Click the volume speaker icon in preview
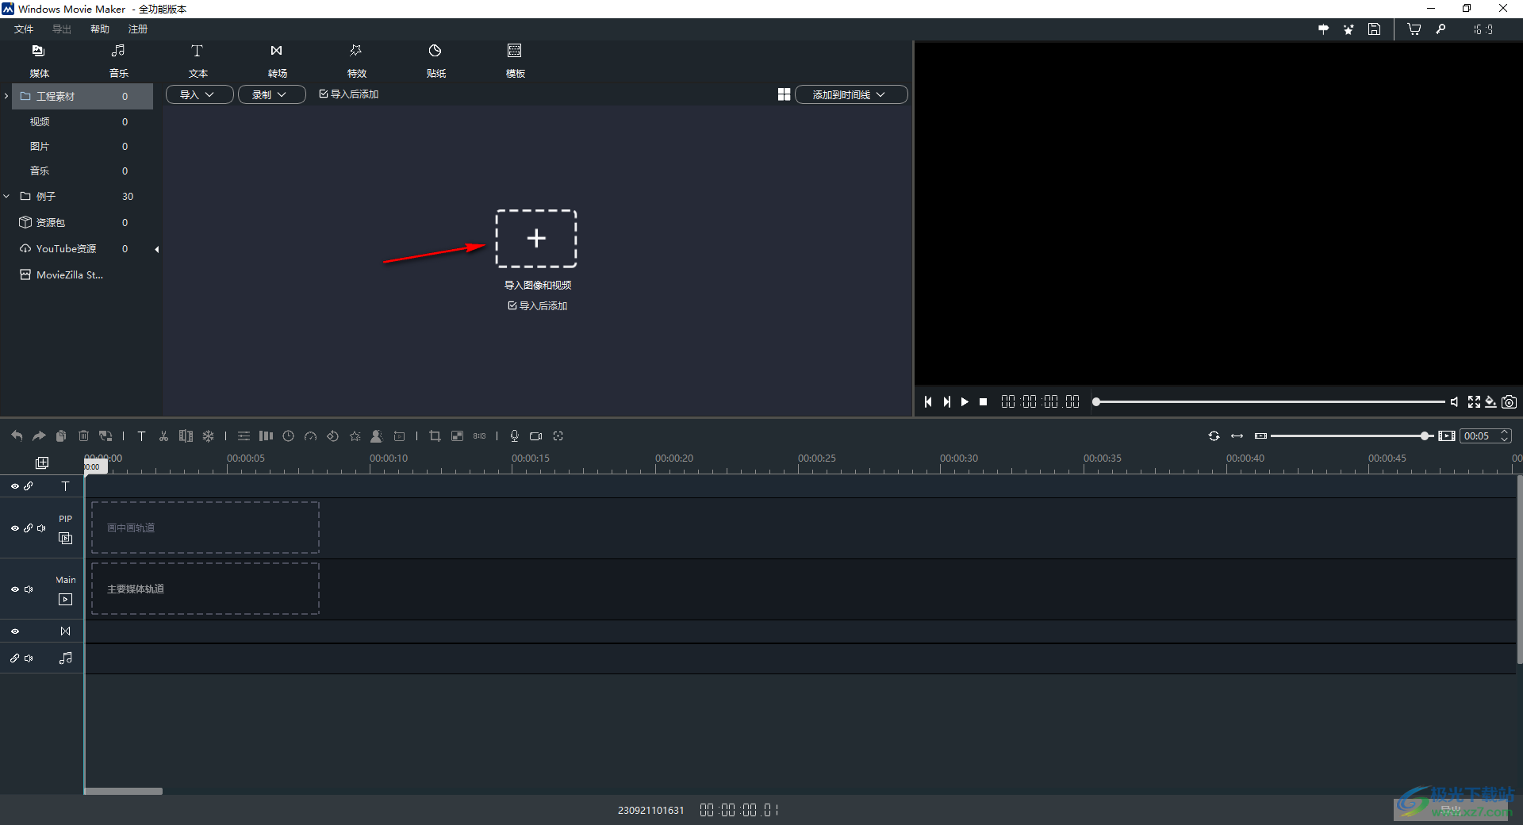 [1454, 402]
